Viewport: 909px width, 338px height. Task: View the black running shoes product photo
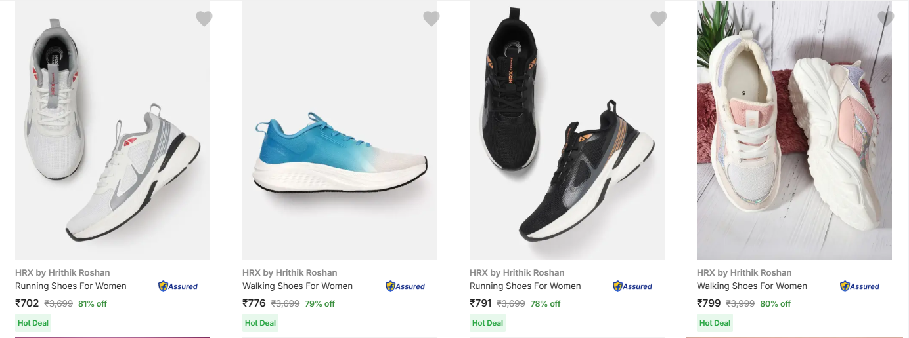coord(567,131)
